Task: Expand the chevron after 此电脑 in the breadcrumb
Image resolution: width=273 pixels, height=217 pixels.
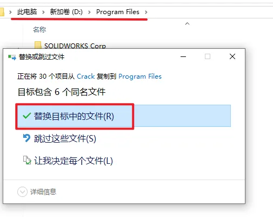Action: tap(43, 12)
